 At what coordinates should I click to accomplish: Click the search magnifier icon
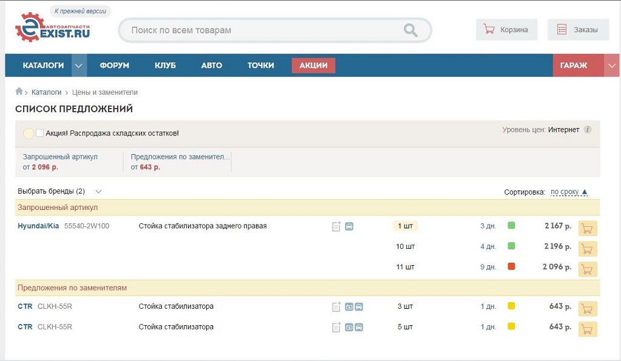(x=411, y=30)
